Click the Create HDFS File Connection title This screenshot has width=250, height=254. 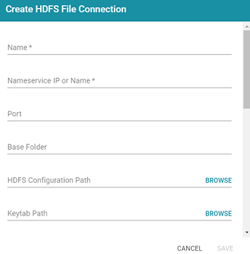pyautogui.click(x=66, y=9)
